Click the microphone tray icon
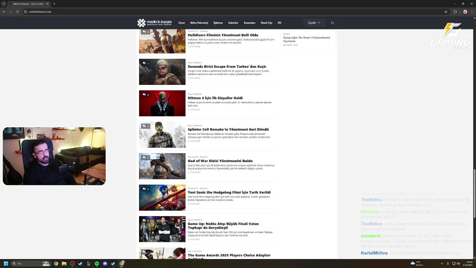This screenshot has width=476, height=268. [448, 264]
